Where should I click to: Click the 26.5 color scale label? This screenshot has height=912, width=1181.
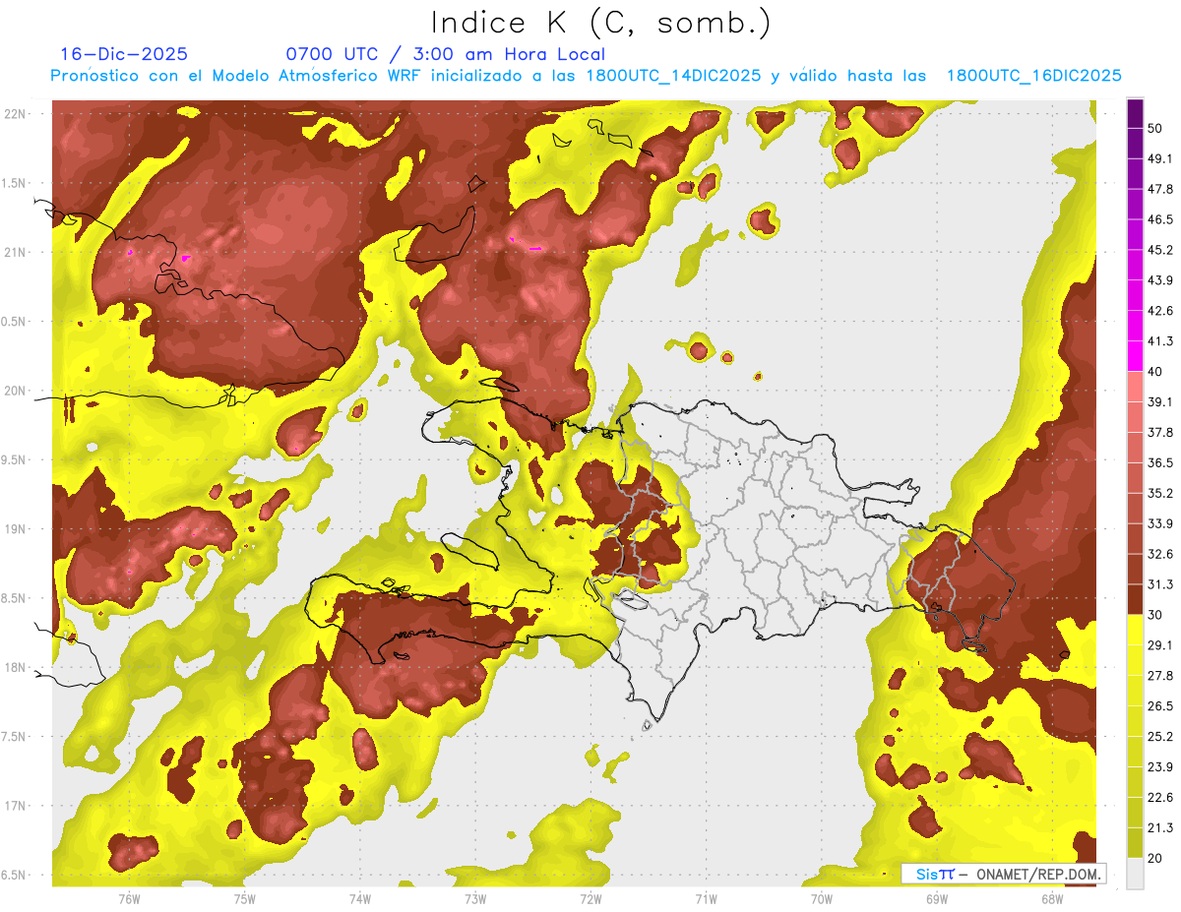[1160, 706]
